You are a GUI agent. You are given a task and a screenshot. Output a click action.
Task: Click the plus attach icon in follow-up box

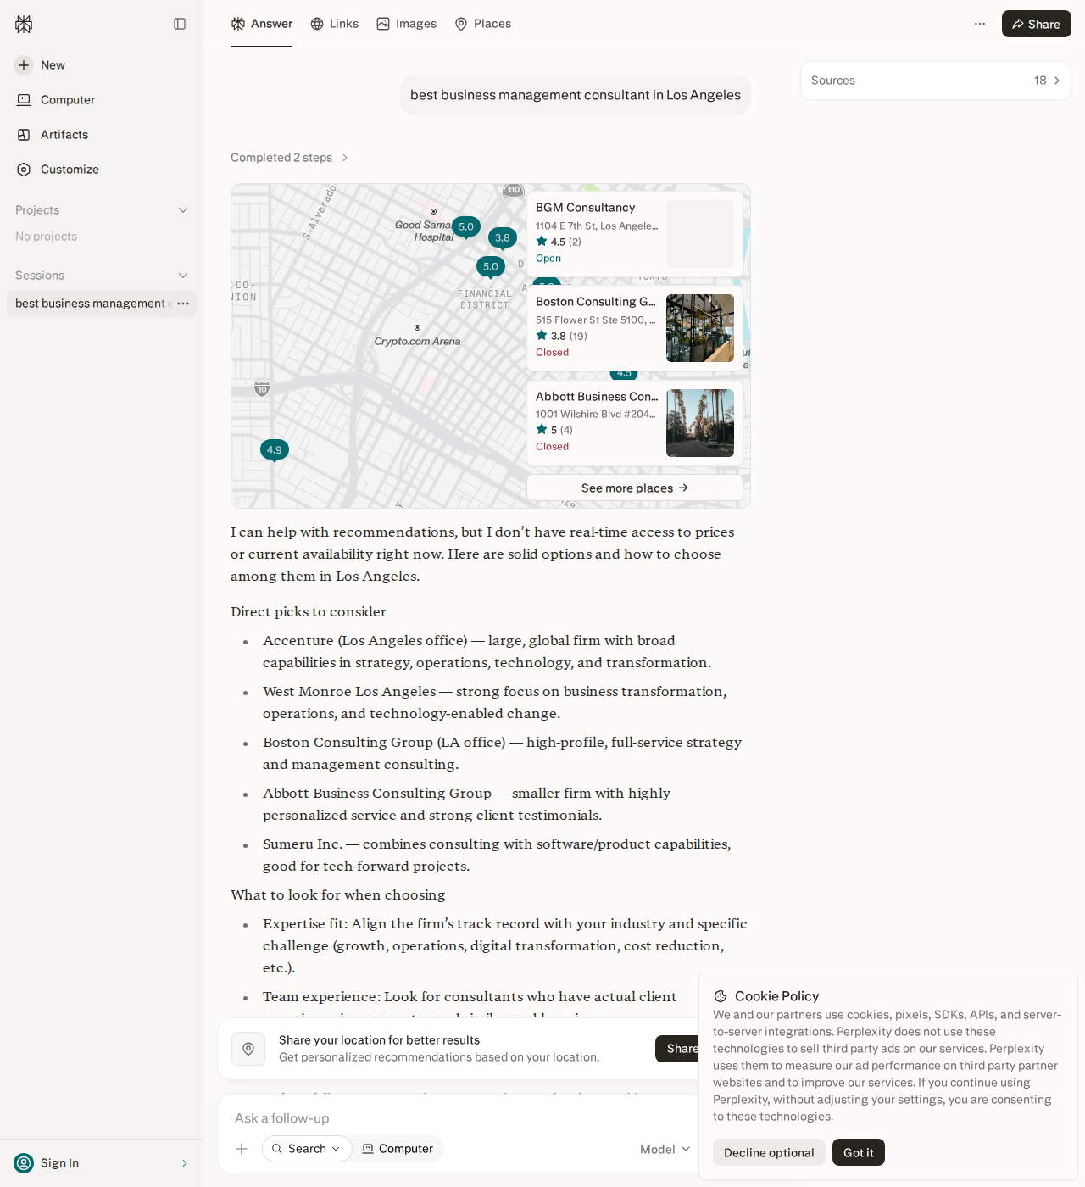coord(242,1149)
